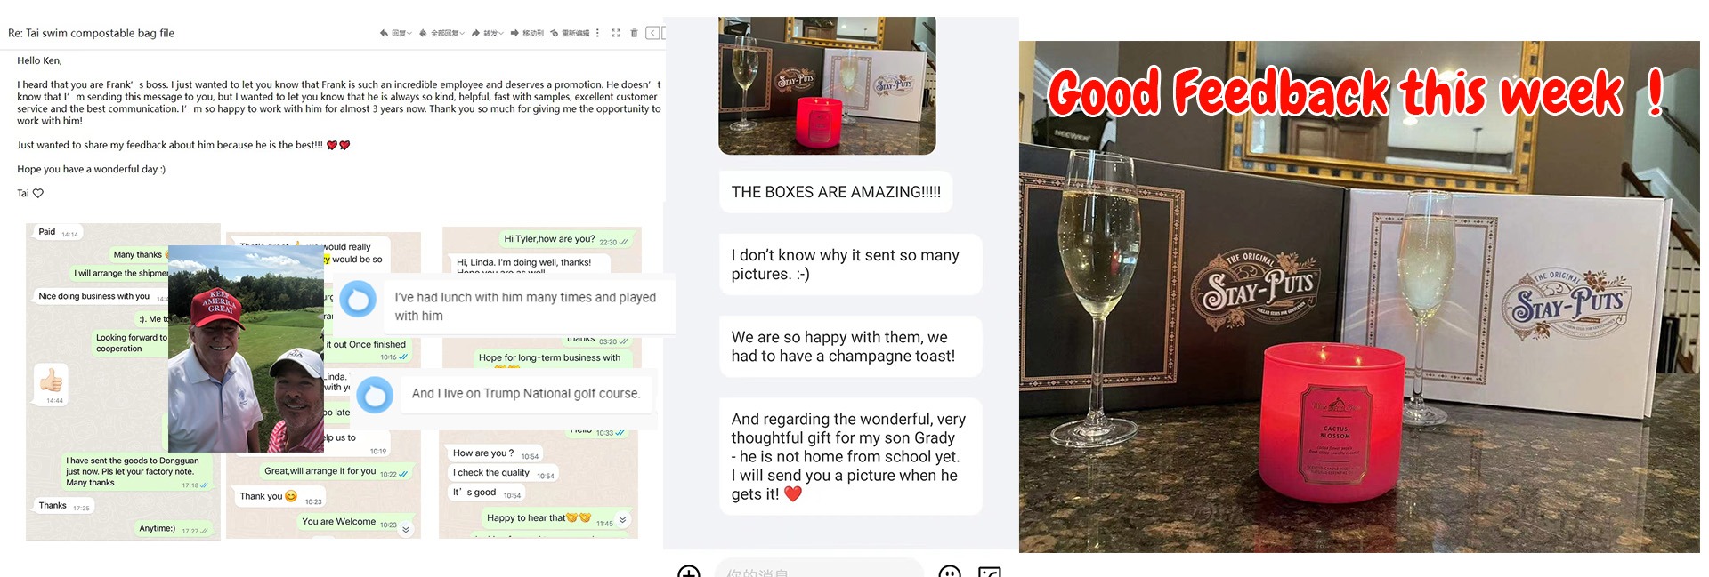Go to previous email with the chevron button
This screenshot has height=577, width=1709.
(652, 33)
